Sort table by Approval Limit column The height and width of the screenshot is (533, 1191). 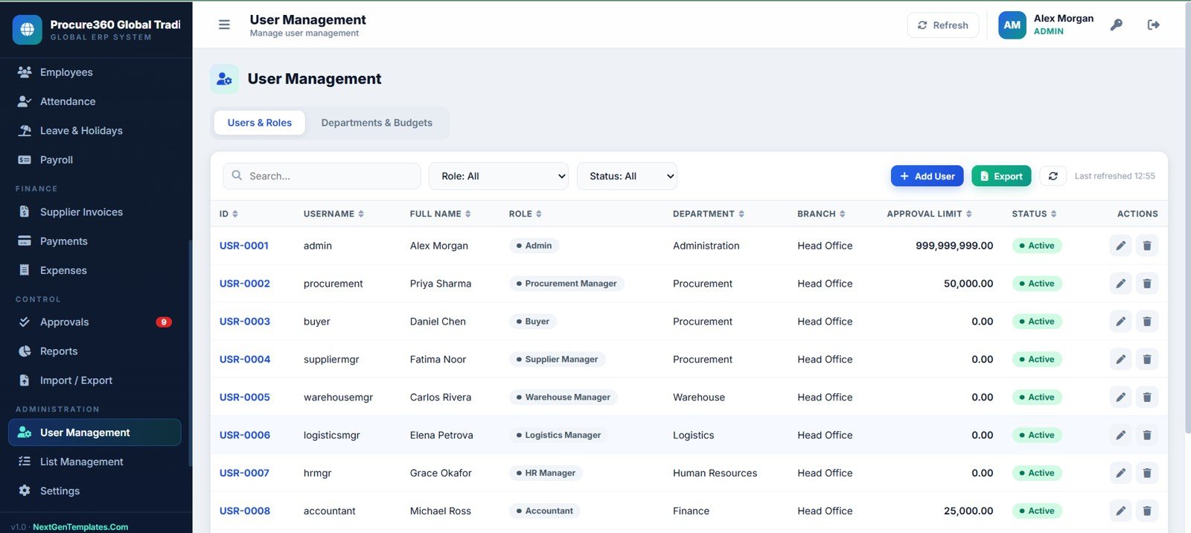coord(929,214)
